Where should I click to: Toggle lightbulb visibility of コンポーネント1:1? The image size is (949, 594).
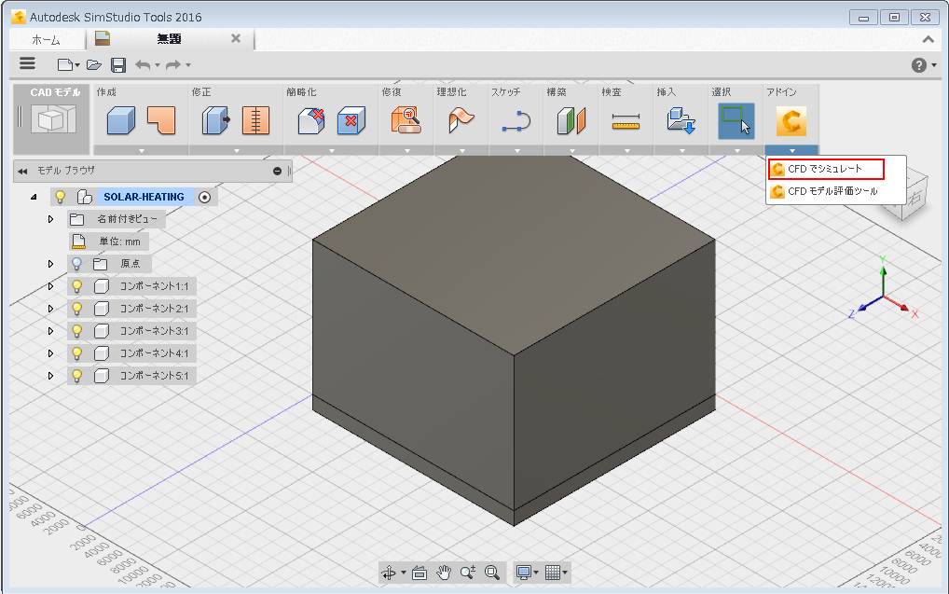click(77, 286)
